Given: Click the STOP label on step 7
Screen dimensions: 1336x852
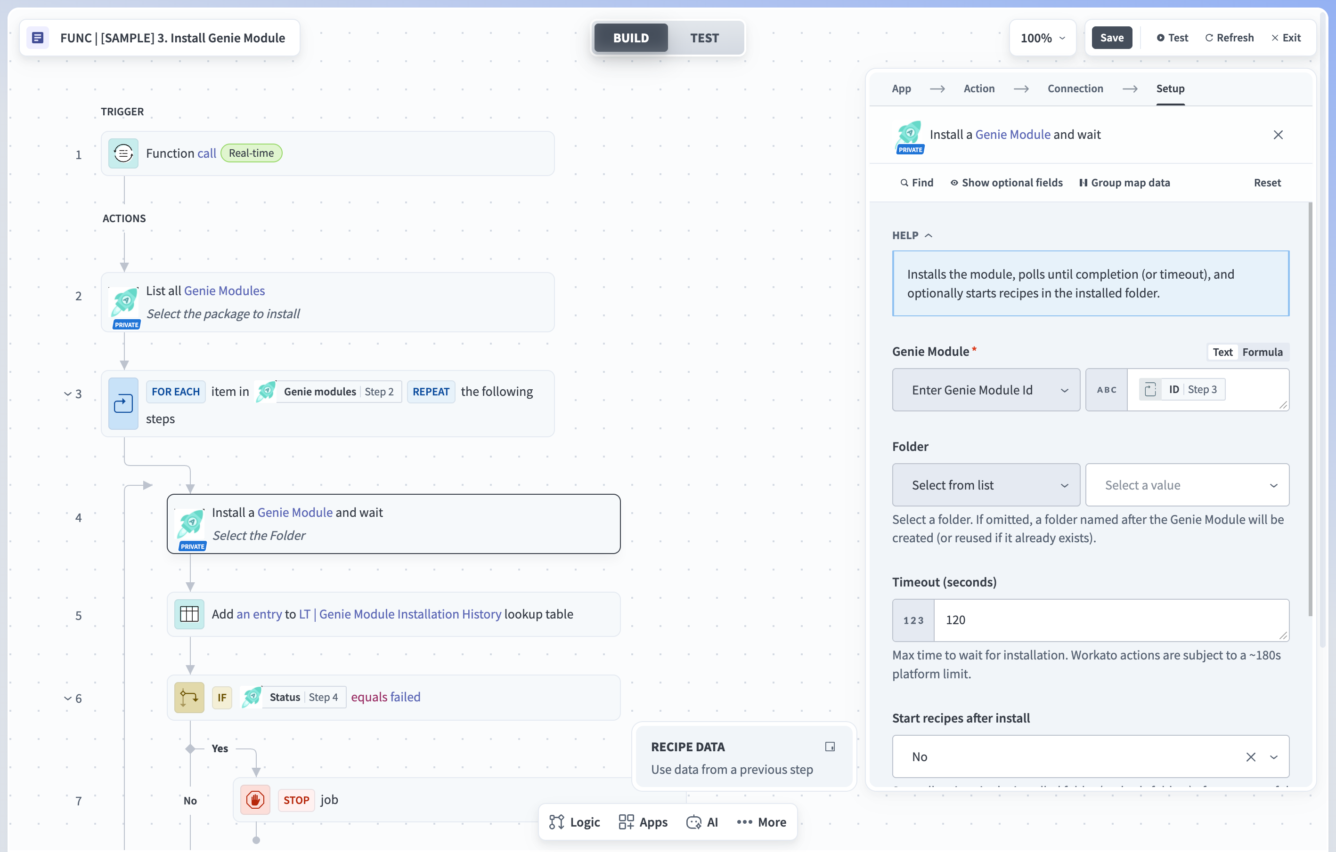Looking at the screenshot, I should tap(296, 799).
